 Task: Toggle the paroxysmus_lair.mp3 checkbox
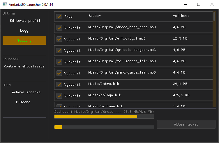(x=59, y=73)
